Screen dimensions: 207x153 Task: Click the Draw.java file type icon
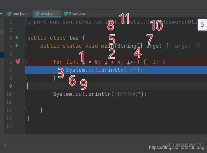click(x=66, y=14)
